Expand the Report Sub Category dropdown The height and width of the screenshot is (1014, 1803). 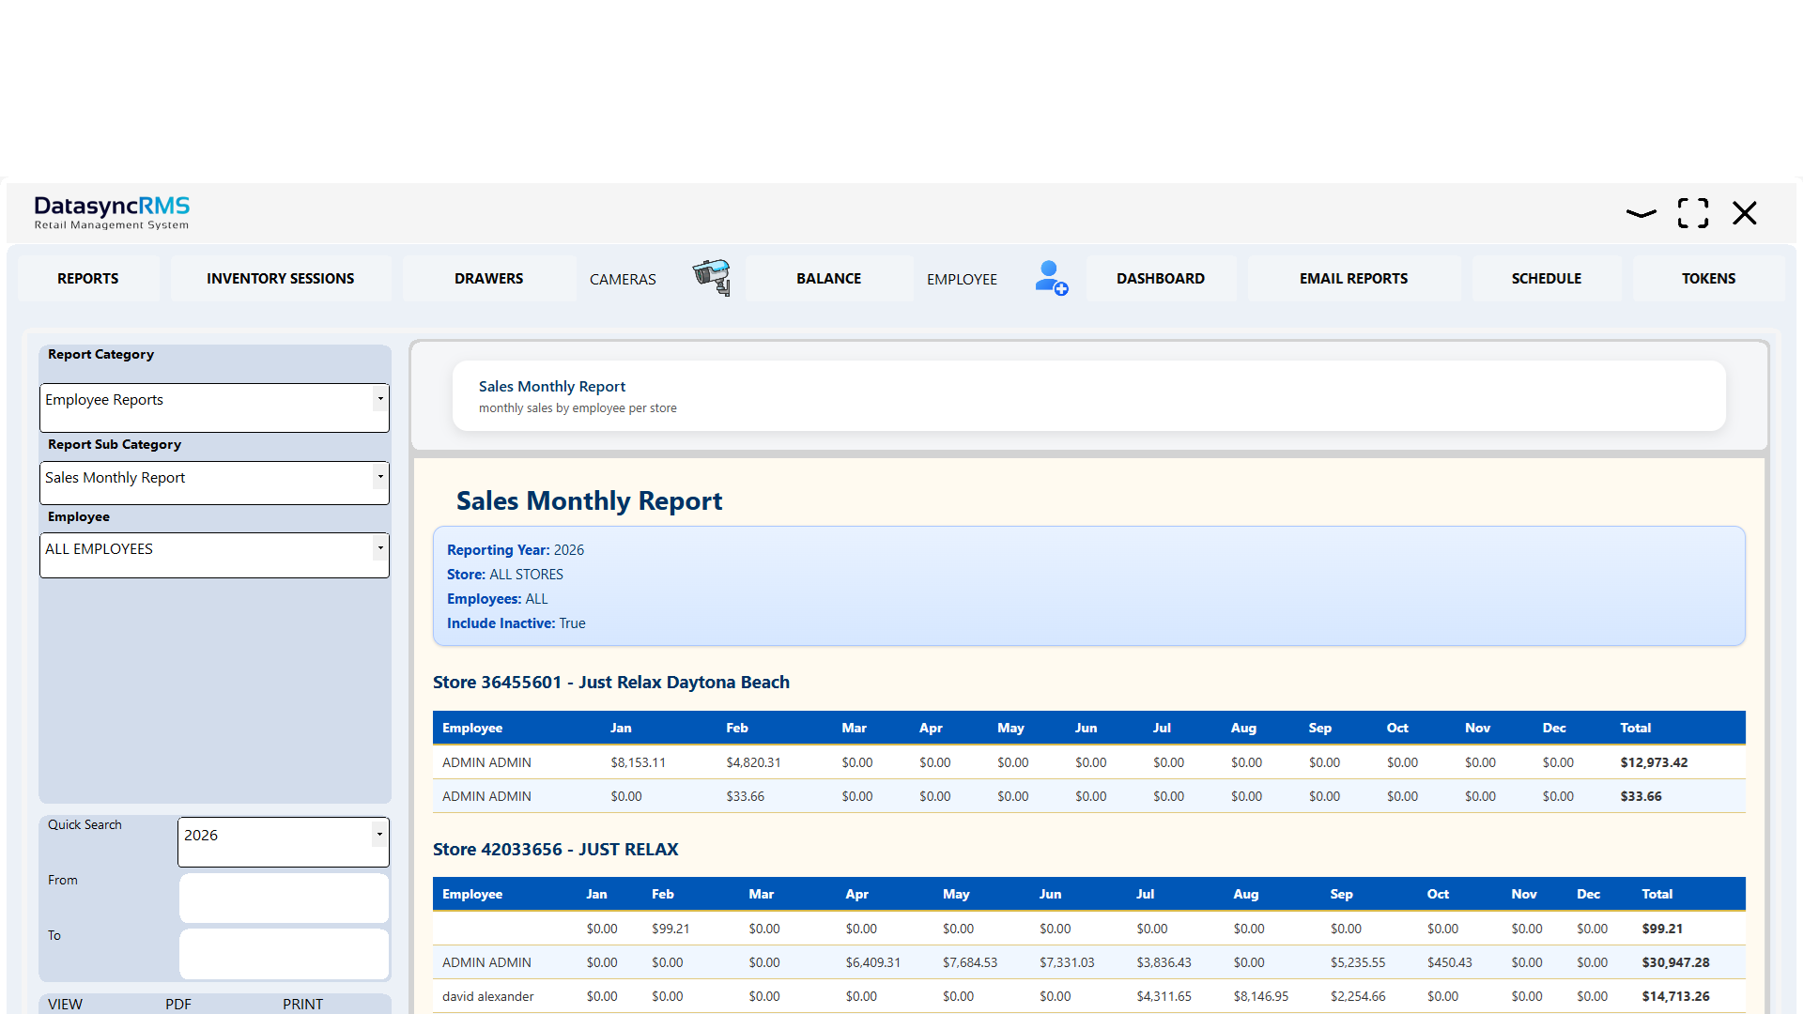214,483
